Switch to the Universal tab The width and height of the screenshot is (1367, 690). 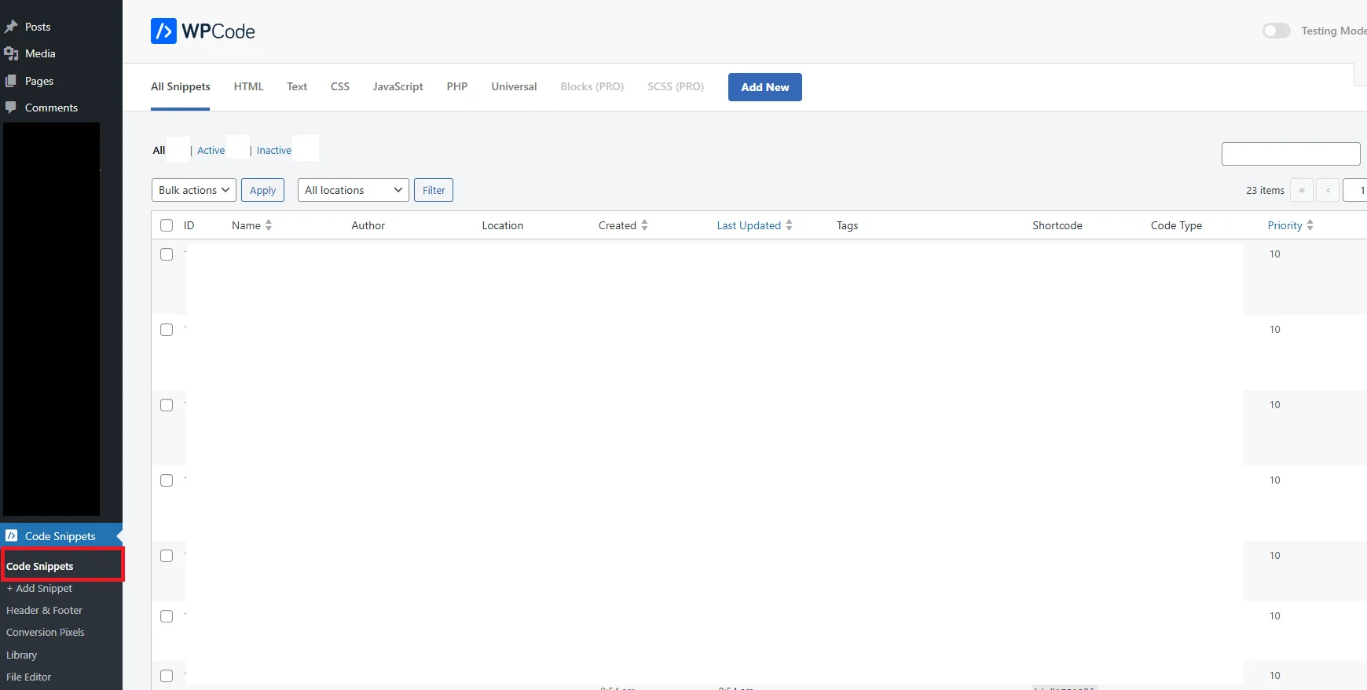pyautogui.click(x=514, y=86)
